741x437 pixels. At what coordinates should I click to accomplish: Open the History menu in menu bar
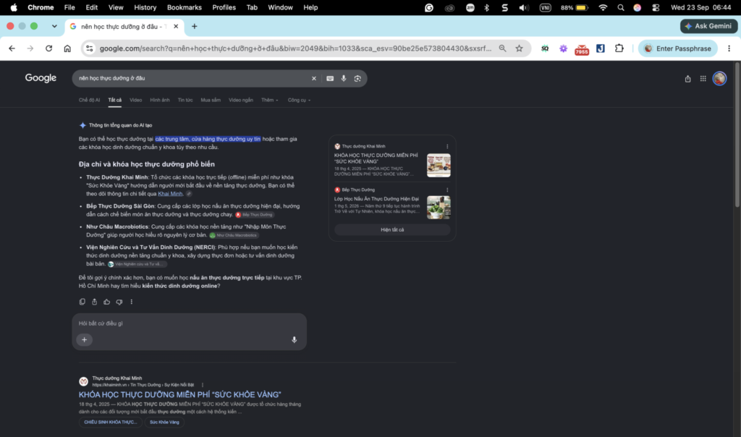[x=145, y=7]
